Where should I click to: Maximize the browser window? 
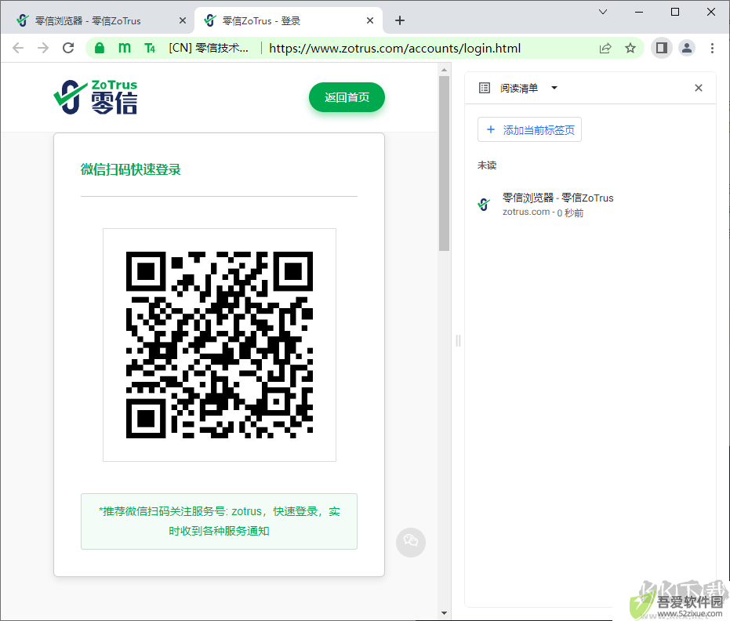point(675,12)
